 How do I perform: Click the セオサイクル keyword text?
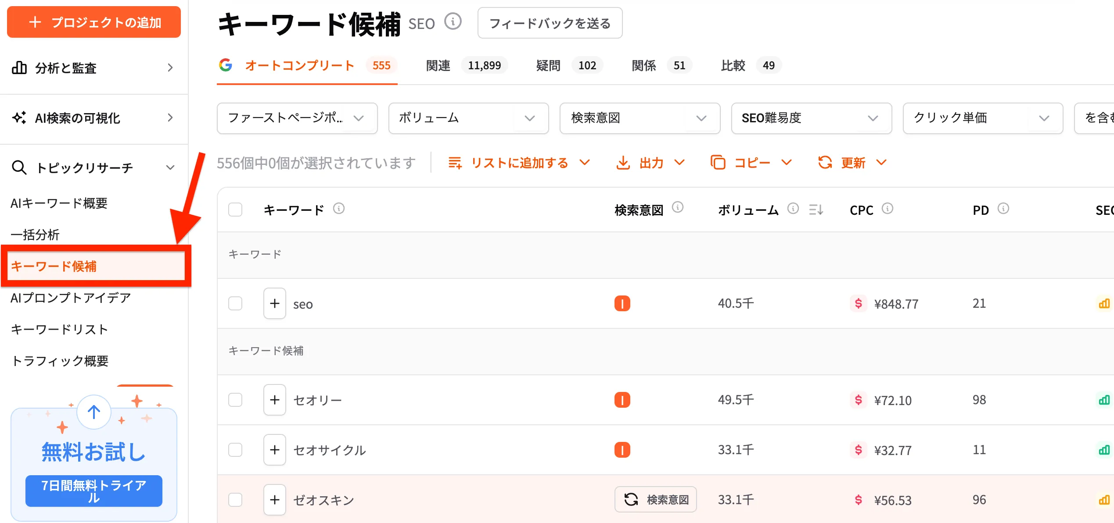(x=330, y=450)
